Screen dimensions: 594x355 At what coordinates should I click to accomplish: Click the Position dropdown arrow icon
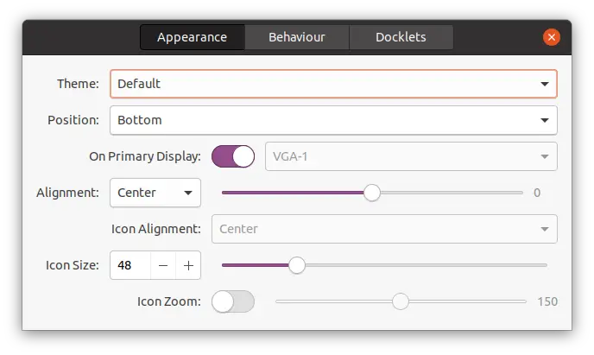pos(545,120)
